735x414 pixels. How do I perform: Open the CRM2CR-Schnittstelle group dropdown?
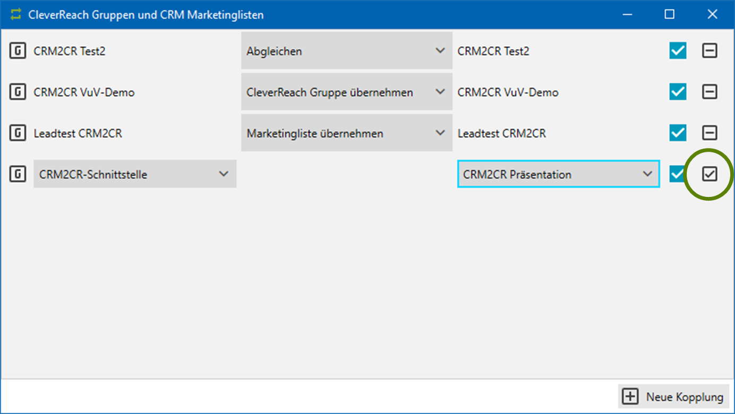coord(135,174)
